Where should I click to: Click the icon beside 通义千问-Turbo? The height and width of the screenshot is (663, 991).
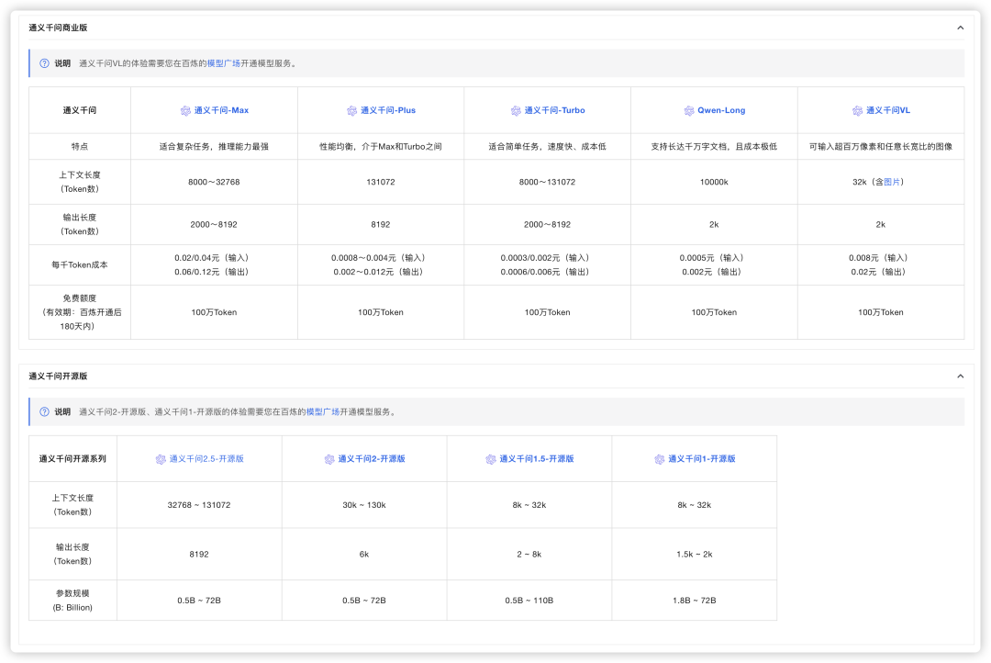coord(516,111)
